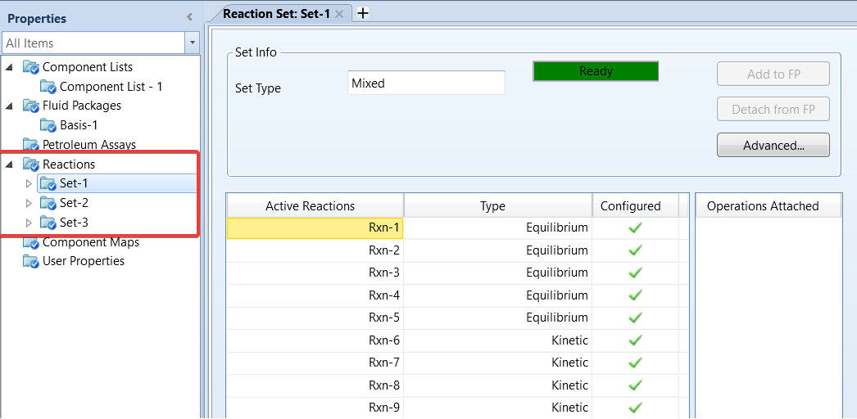Collapse the Reactions tree node
Image resolution: width=857 pixels, height=419 pixels.
[9, 164]
